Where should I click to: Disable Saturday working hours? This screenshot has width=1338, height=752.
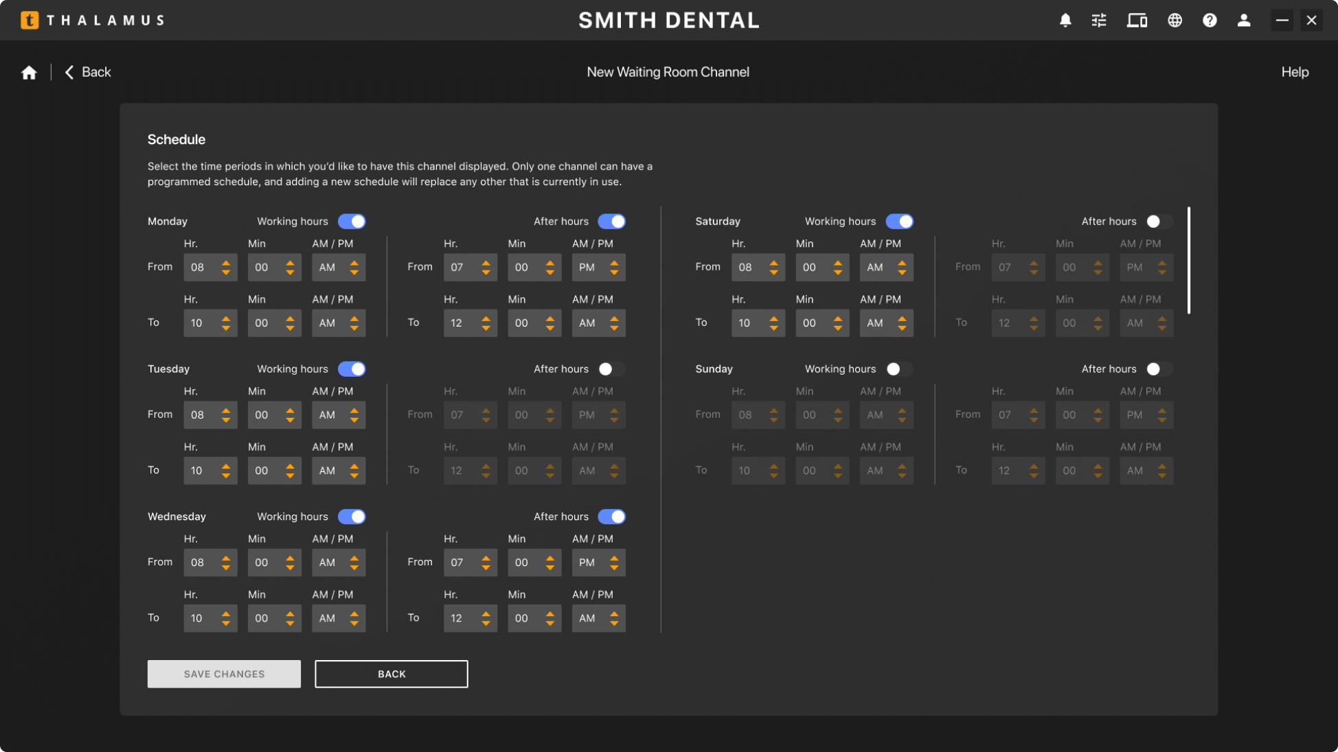900,221
